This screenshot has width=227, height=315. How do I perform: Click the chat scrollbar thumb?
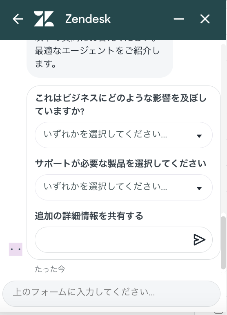pos(223,243)
